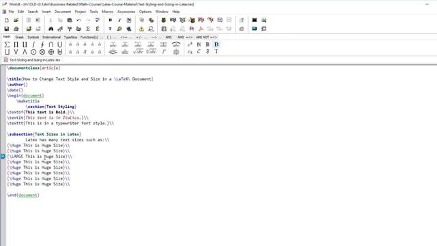Insert the circled dot odot symbol
437x246 pixels.
click(33, 52)
